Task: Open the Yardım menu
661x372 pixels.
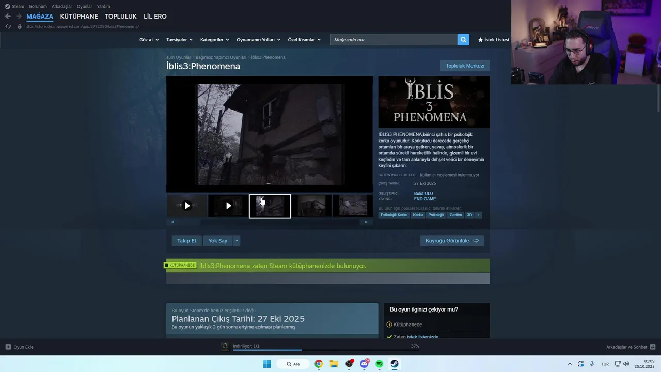Action: click(x=103, y=7)
